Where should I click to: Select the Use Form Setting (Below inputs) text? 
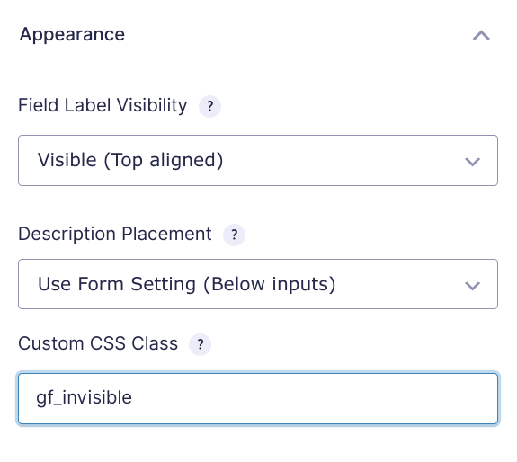tap(187, 284)
